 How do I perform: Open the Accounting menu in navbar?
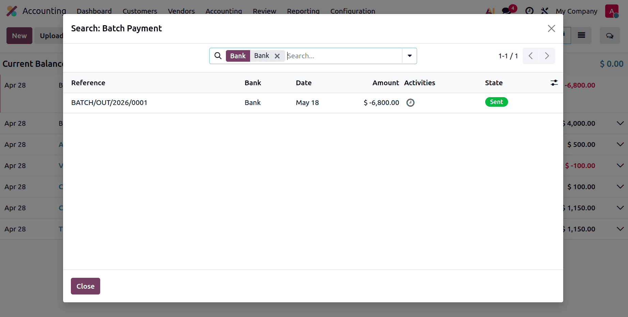(224, 11)
